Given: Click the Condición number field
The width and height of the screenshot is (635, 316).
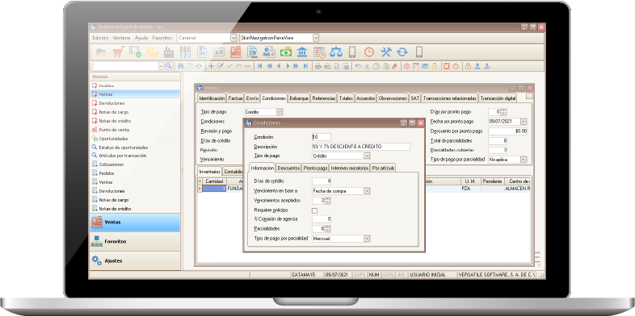Looking at the screenshot, I should (322, 137).
